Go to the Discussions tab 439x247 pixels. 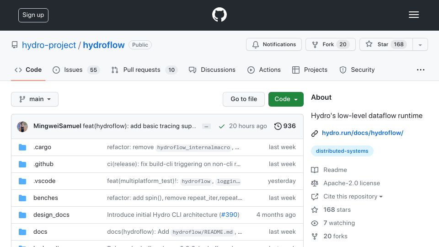click(212, 70)
